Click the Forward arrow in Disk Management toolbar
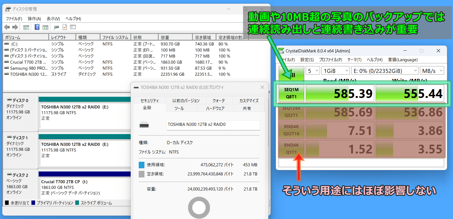The width and height of the screenshot is (453, 219). [x=15, y=27]
